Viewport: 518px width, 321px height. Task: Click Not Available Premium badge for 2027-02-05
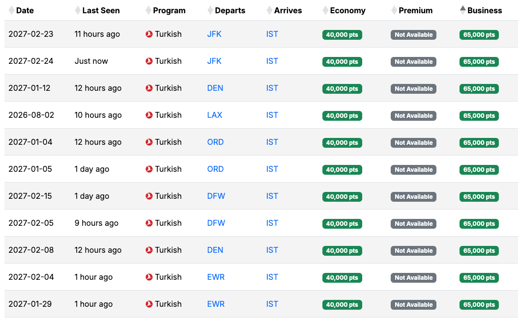pos(413,224)
